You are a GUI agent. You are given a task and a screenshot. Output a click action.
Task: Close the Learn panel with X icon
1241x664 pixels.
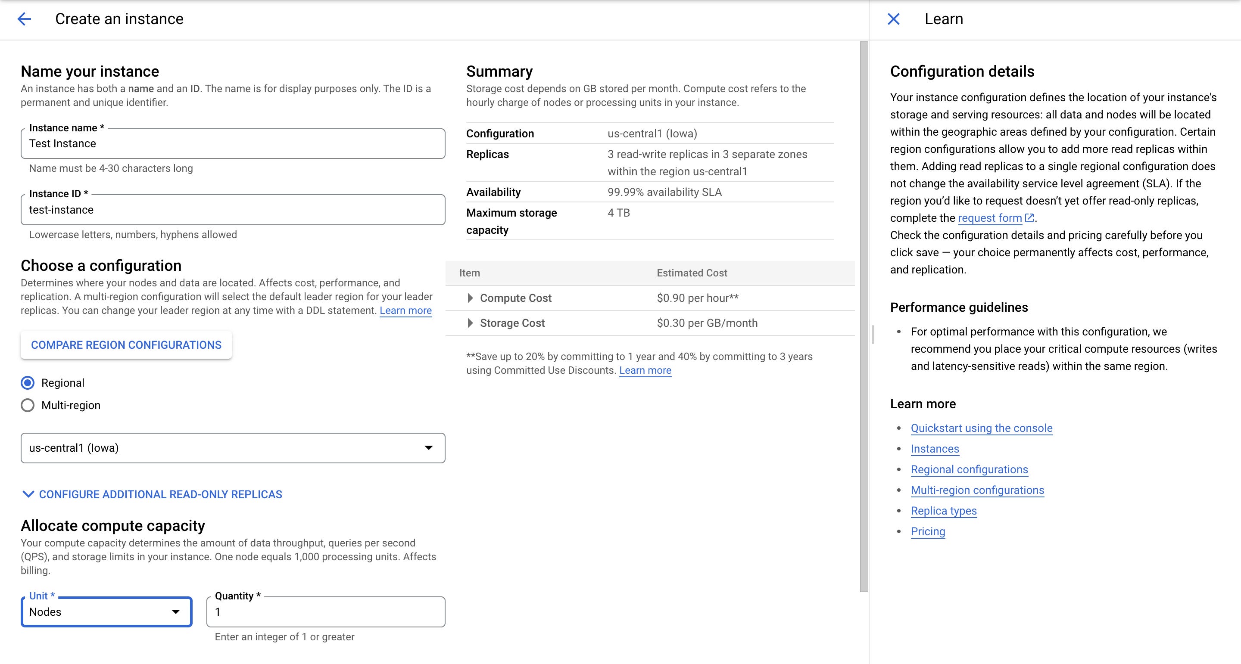pos(893,19)
